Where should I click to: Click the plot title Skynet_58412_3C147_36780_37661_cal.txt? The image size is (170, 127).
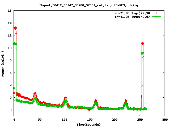(75, 5)
